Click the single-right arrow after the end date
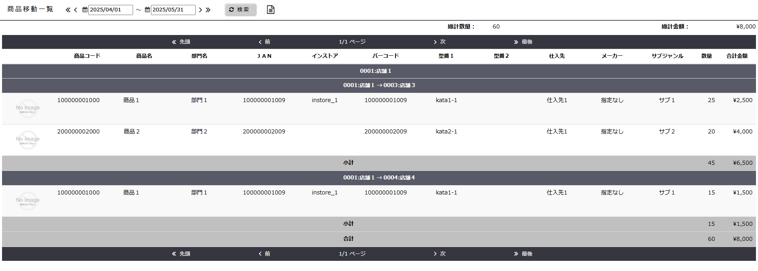Image resolution: width=758 pixels, height=271 pixels. pos(200,10)
